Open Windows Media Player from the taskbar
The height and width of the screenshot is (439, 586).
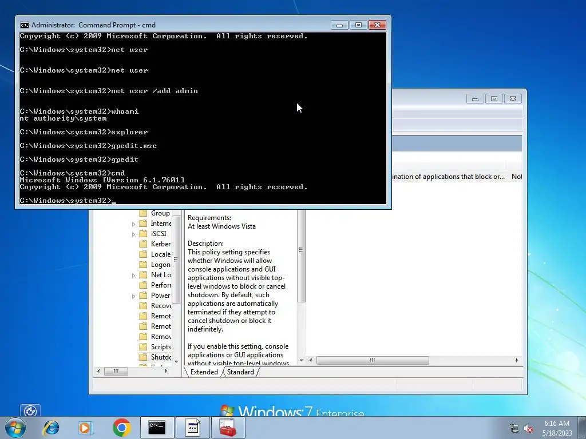[85, 428]
